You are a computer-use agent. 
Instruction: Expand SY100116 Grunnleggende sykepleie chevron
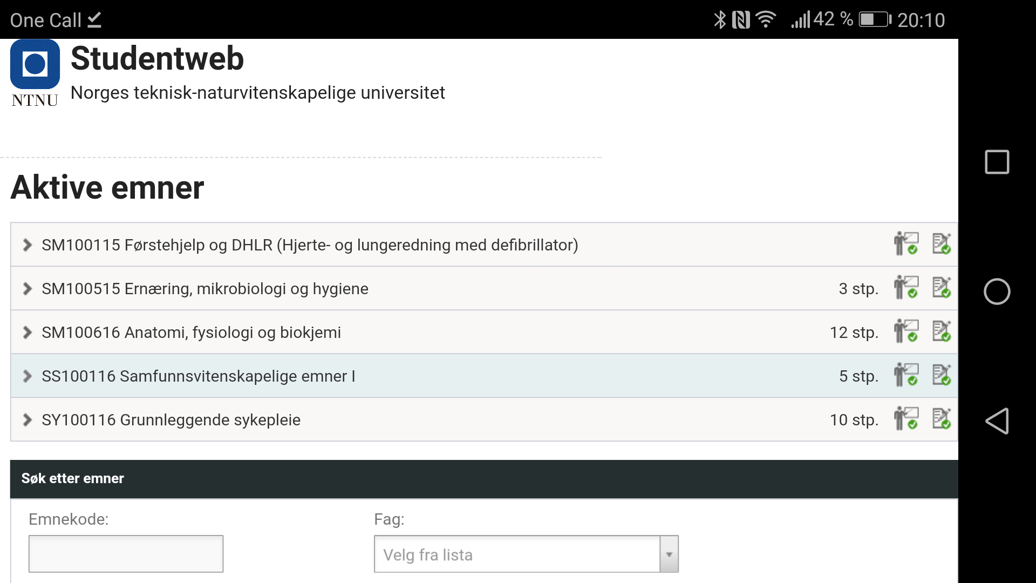click(x=28, y=420)
